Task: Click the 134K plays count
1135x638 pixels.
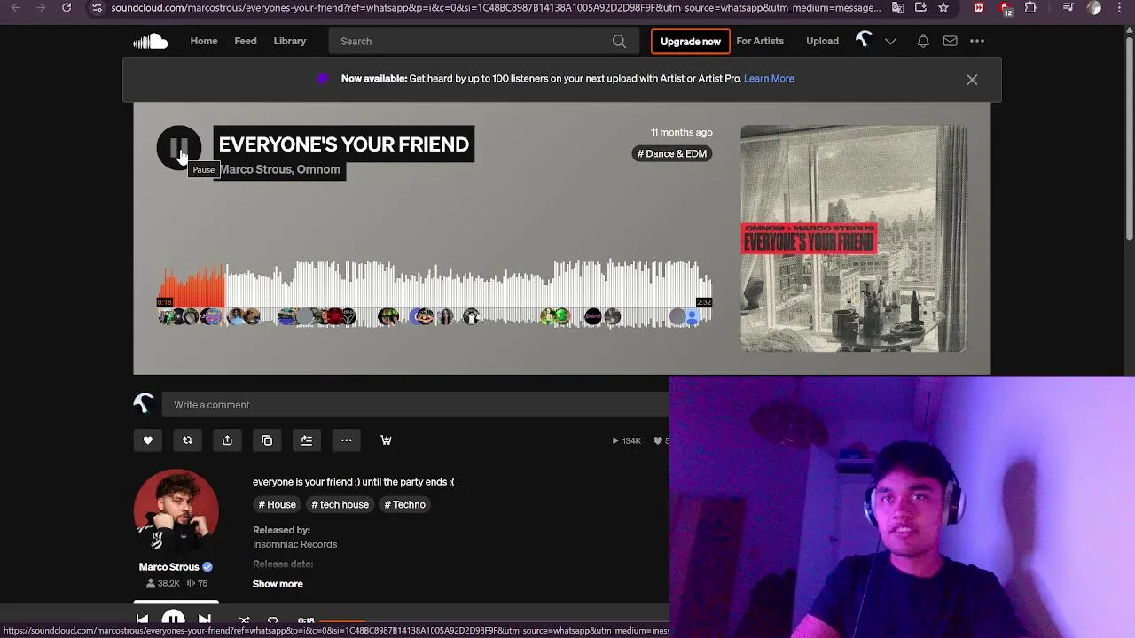Action: pyautogui.click(x=626, y=441)
